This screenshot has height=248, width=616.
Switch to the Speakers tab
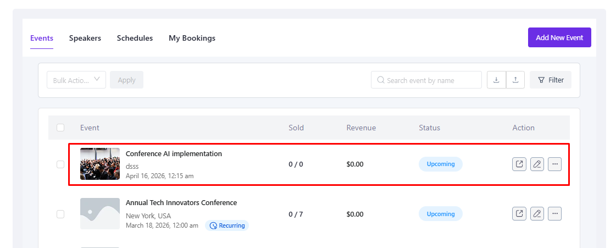[x=85, y=38]
